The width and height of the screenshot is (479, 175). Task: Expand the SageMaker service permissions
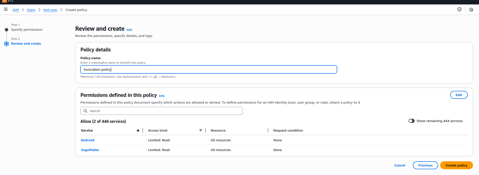point(90,150)
